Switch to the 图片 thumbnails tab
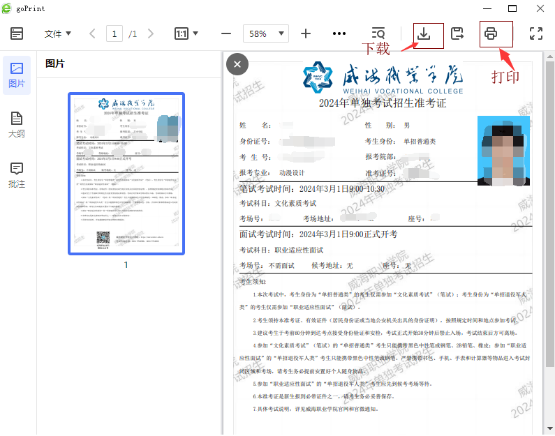The width and height of the screenshot is (555, 436). coord(17,75)
